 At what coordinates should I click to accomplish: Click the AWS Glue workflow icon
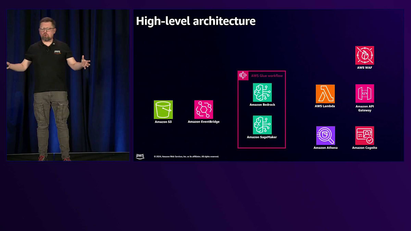243,75
